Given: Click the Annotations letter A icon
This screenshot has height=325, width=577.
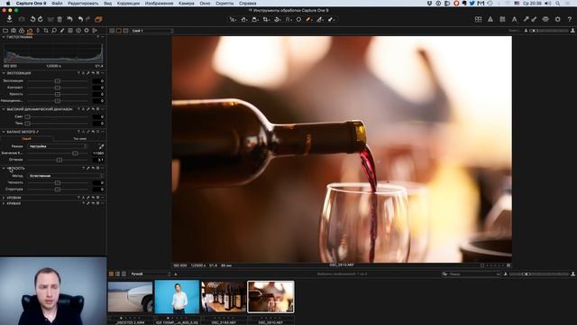Looking at the screenshot, I should [514, 19].
